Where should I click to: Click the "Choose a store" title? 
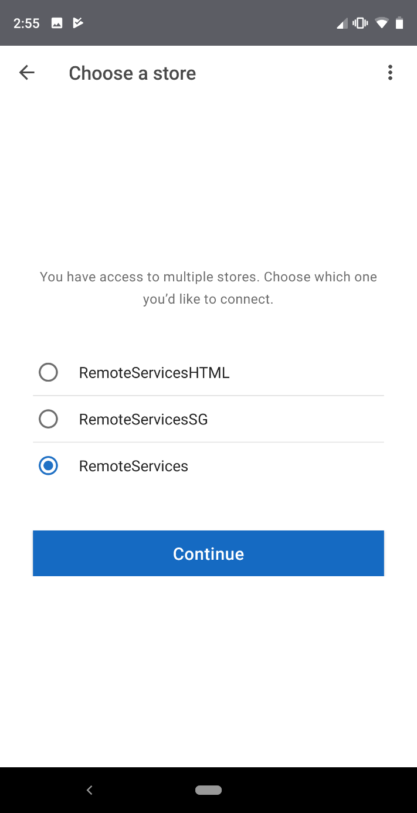(133, 73)
